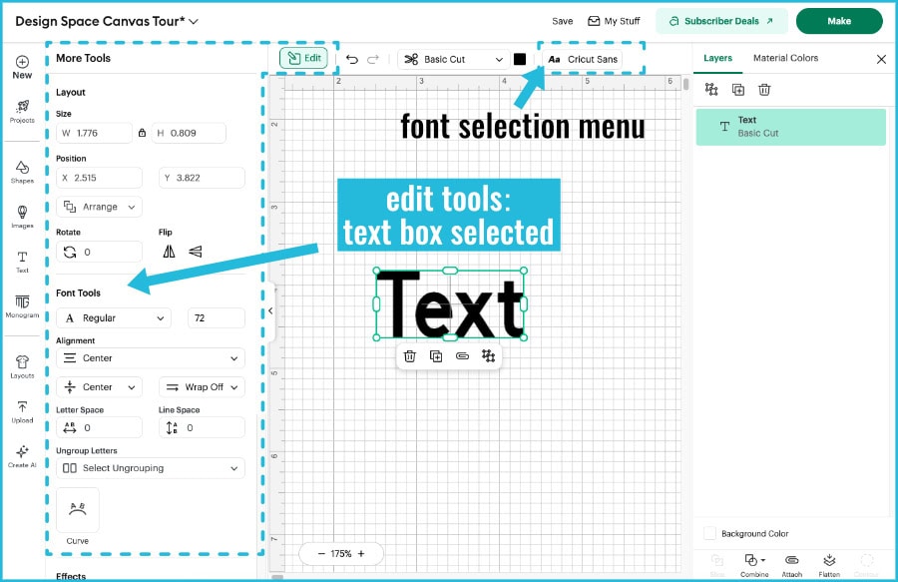Open the Basic Cut operation dropdown

tap(454, 59)
